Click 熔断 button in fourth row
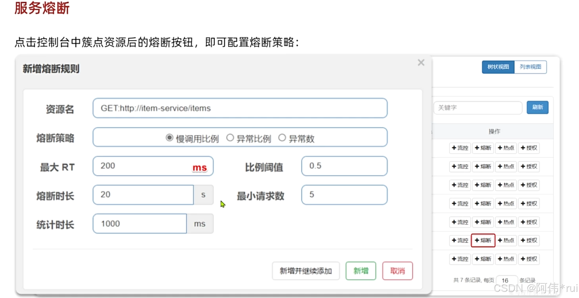The height and width of the screenshot is (298, 579). pyautogui.click(x=483, y=204)
